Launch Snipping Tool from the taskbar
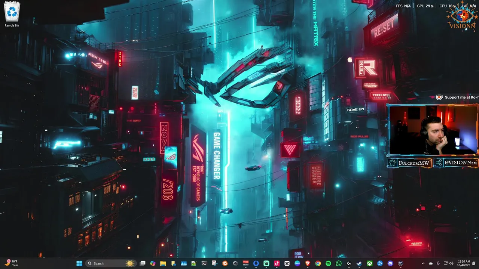The width and height of the screenshot is (479, 269). 214,263
